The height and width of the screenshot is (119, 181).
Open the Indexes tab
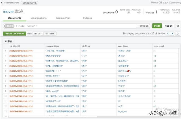point(88,18)
